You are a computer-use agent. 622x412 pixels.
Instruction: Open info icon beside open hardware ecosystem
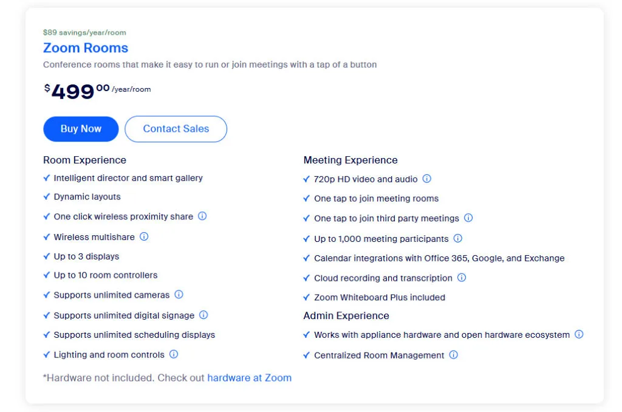(579, 334)
